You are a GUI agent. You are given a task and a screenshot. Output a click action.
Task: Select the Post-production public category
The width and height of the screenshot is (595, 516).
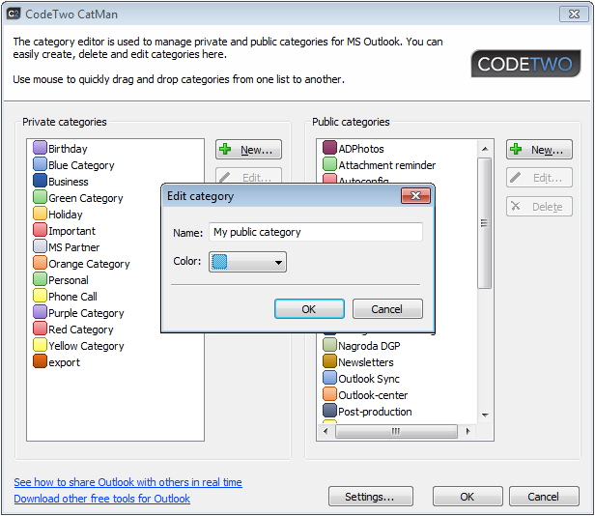(375, 412)
